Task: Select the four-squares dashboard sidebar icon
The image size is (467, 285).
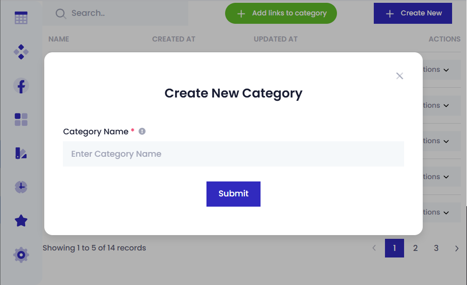Action: [x=21, y=119]
